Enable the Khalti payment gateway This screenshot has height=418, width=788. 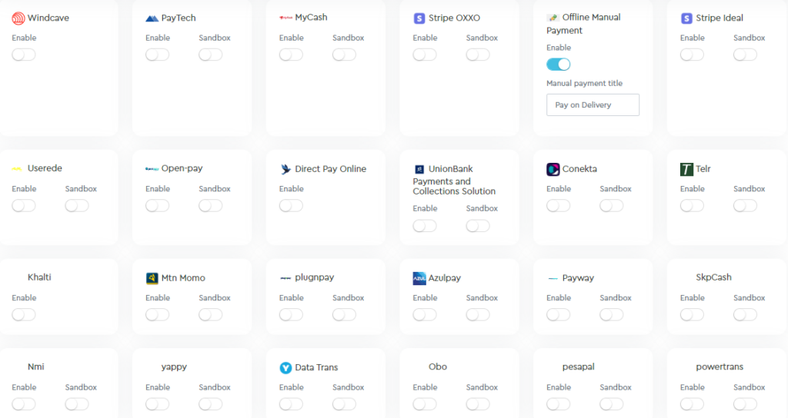click(24, 314)
